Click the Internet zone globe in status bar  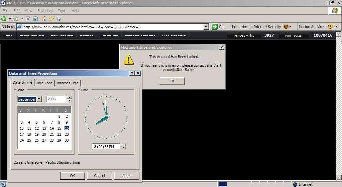click(x=295, y=184)
